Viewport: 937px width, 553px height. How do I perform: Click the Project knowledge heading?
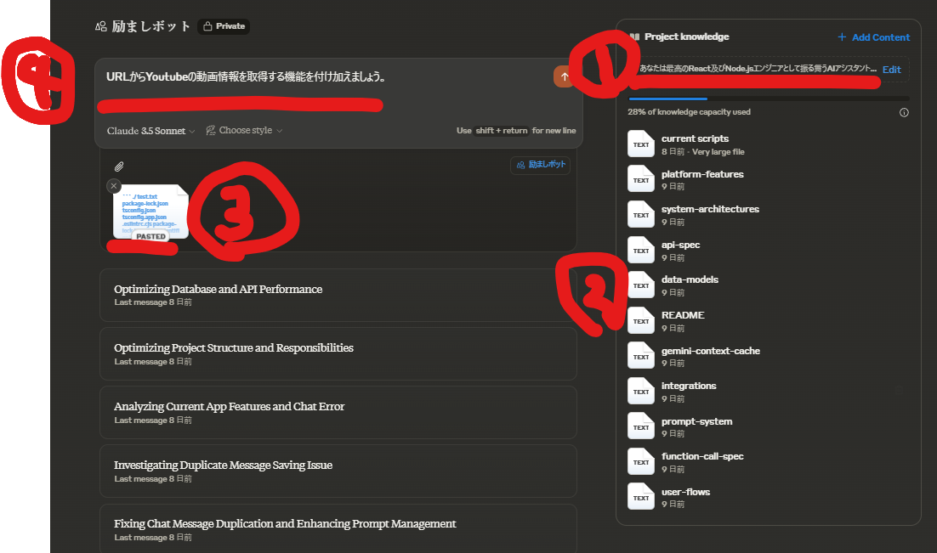click(687, 37)
